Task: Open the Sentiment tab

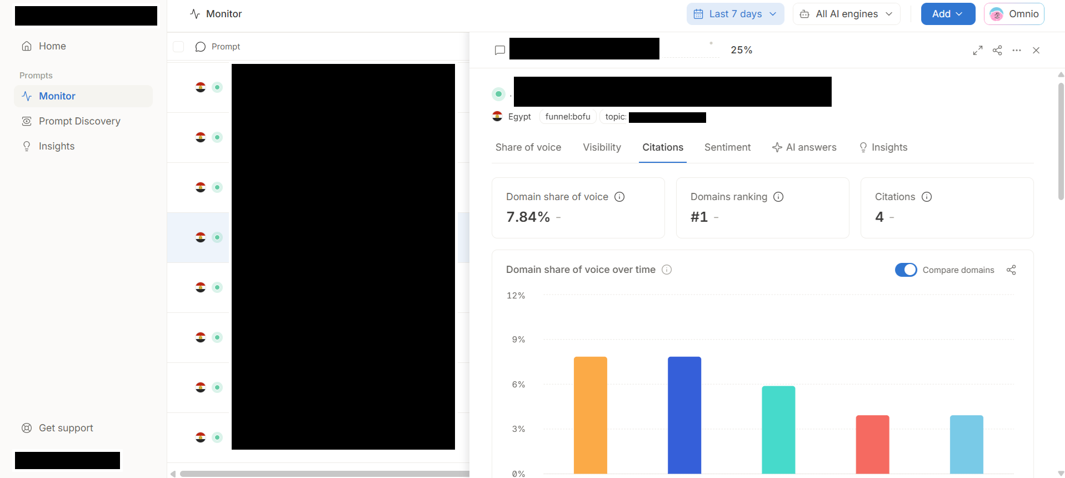Action: 727,147
